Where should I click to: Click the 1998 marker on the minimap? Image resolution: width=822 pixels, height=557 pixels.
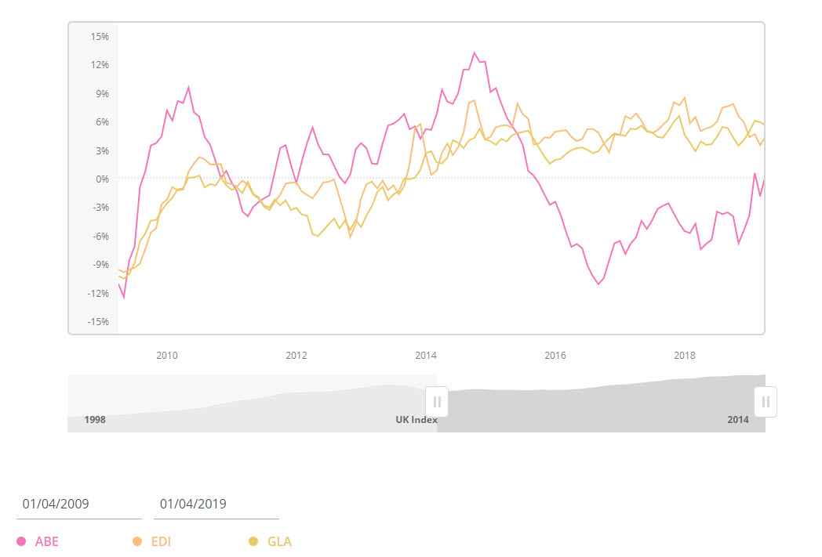(95, 420)
